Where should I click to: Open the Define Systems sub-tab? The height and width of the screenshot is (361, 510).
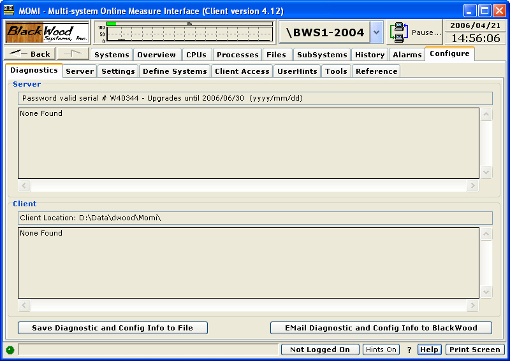(175, 71)
